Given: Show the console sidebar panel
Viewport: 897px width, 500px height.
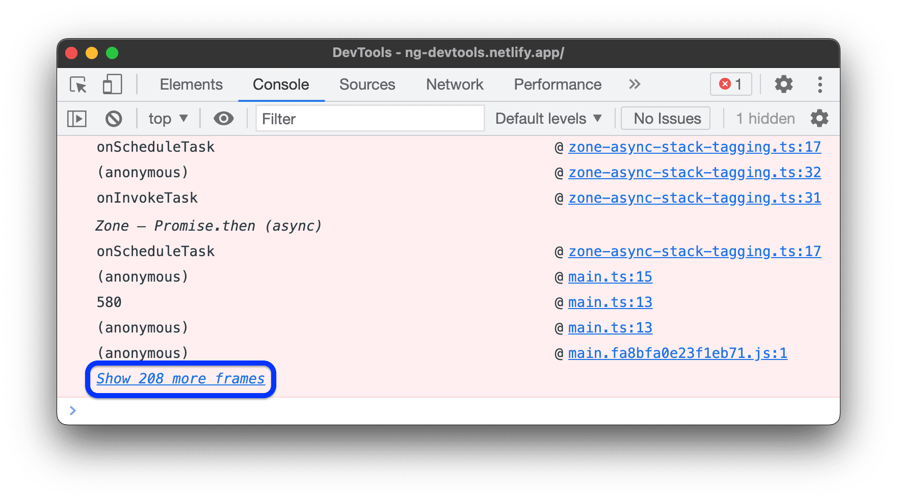Looking at the screenshot, I should [77, 119].
